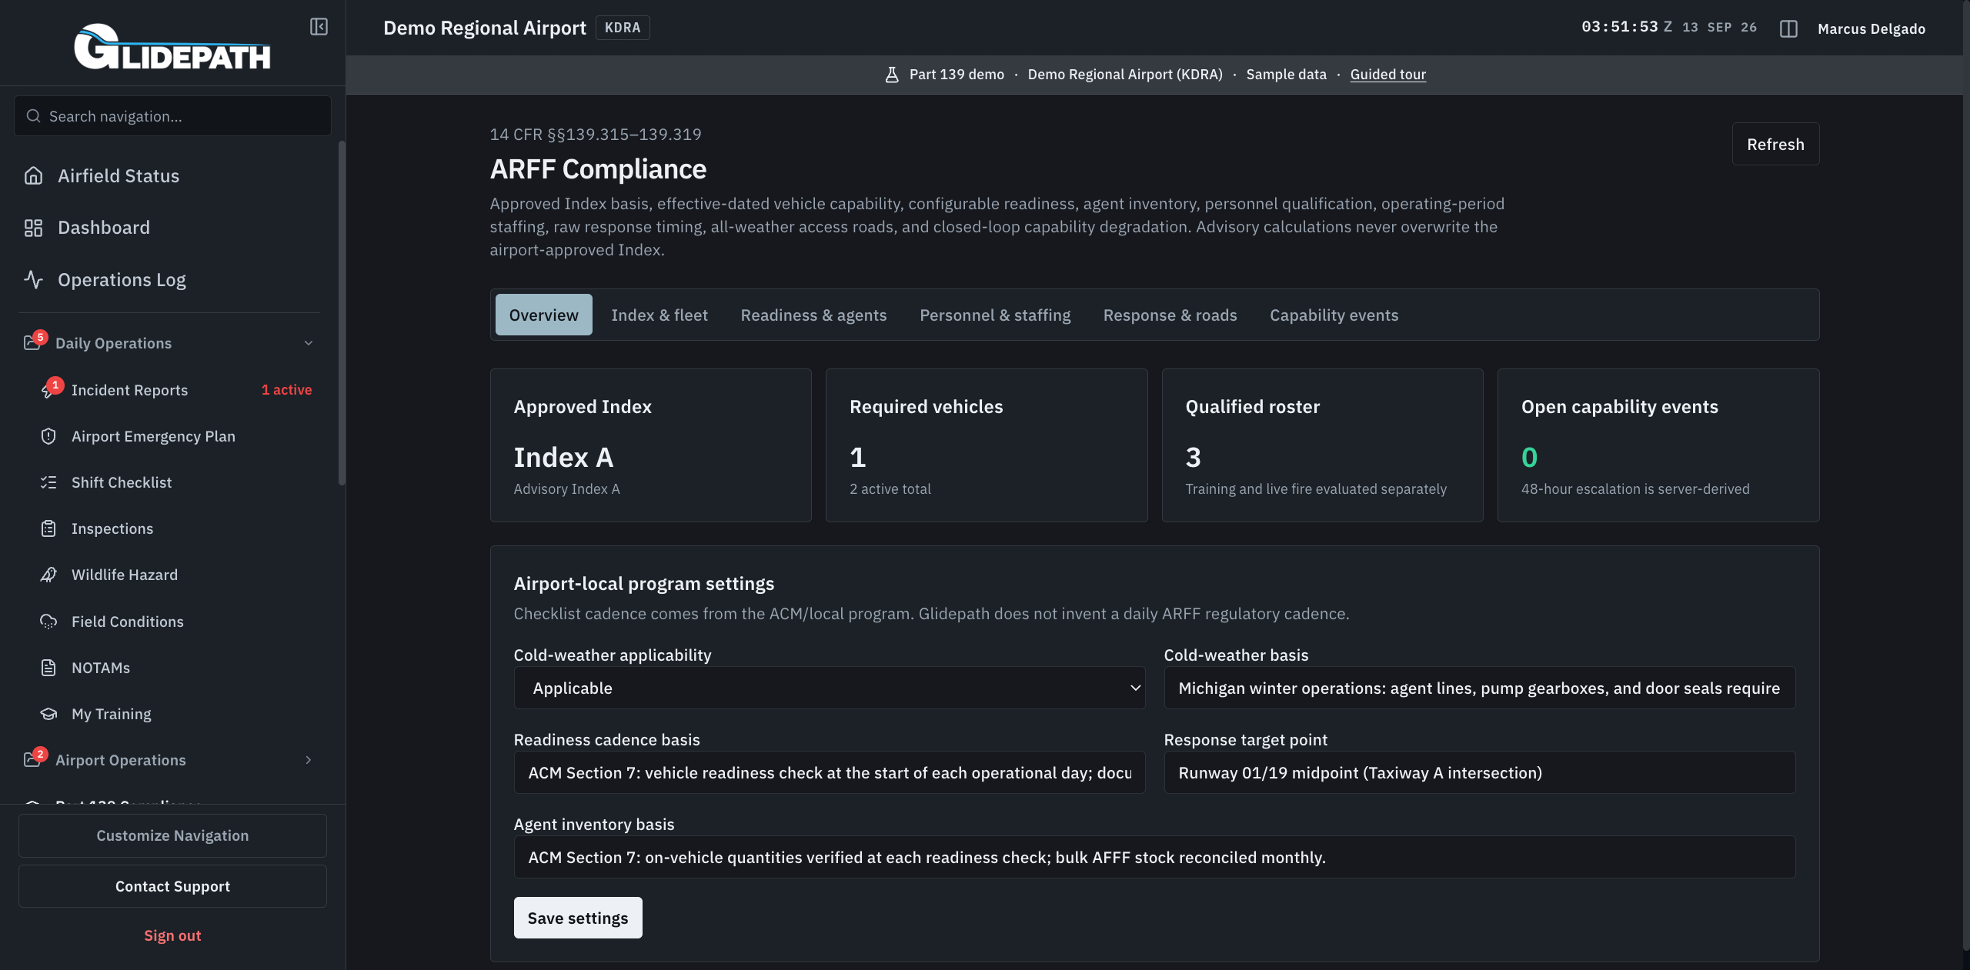Click the sidebar navigation scrollbar
Viewport: 1970px width, 970px height.
pos(342,313)
